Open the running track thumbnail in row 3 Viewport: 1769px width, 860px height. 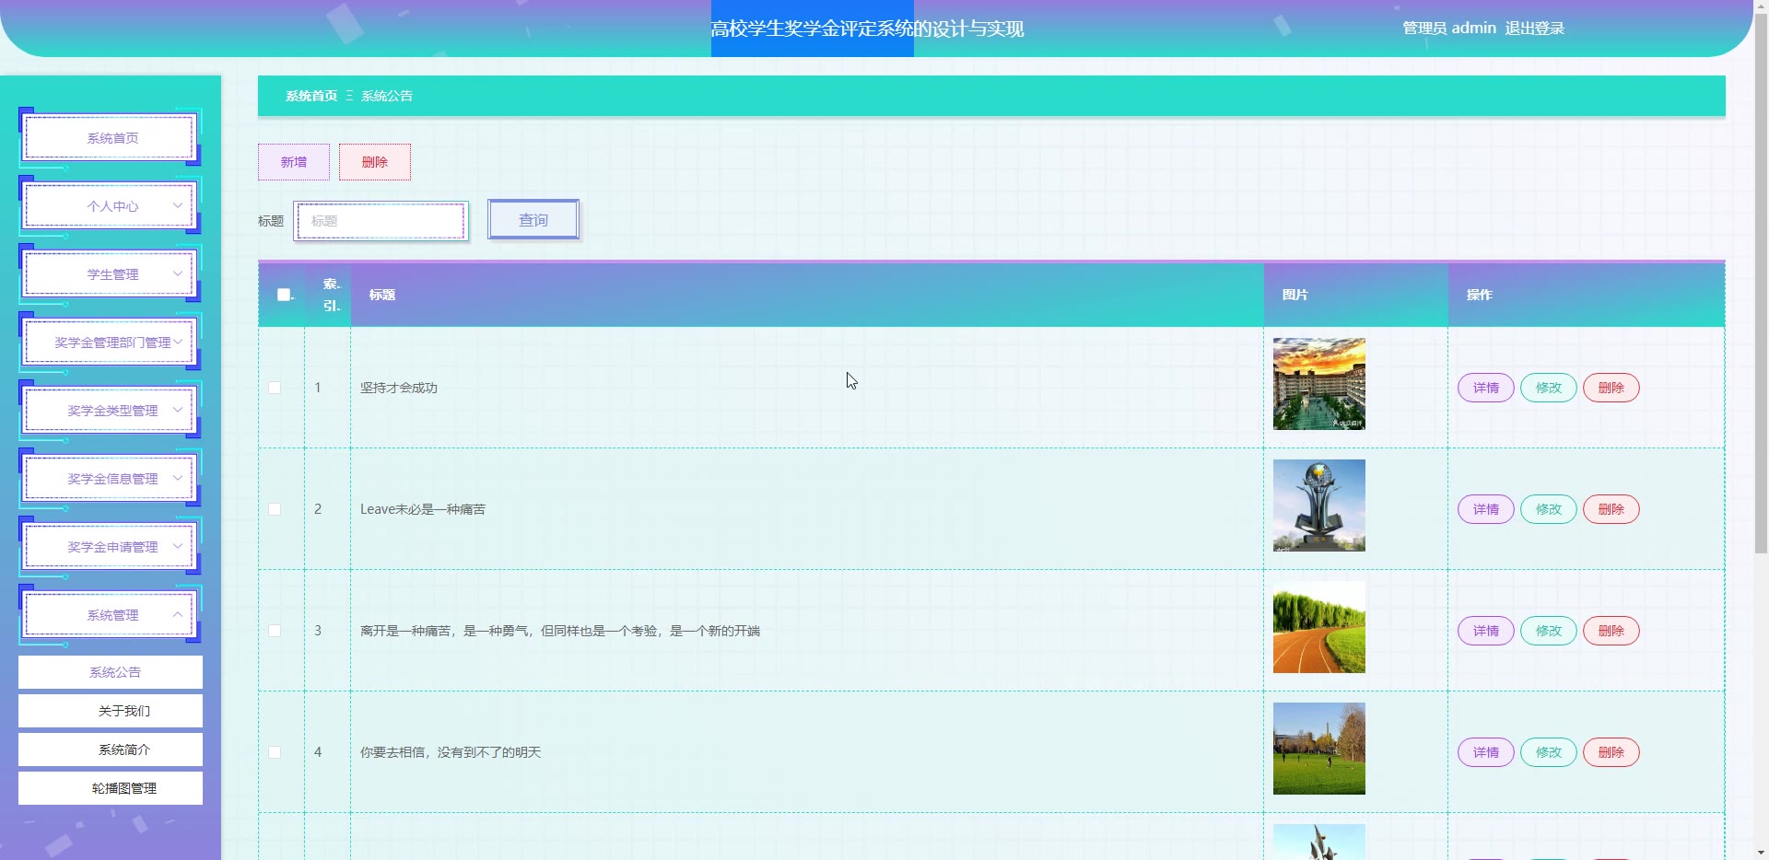1319,627
